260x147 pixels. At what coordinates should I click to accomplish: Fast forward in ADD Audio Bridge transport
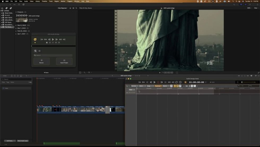pyautogui.click(x=60, y=39)
